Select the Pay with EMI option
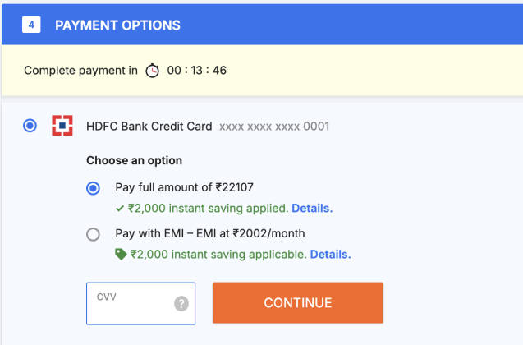 94,235
